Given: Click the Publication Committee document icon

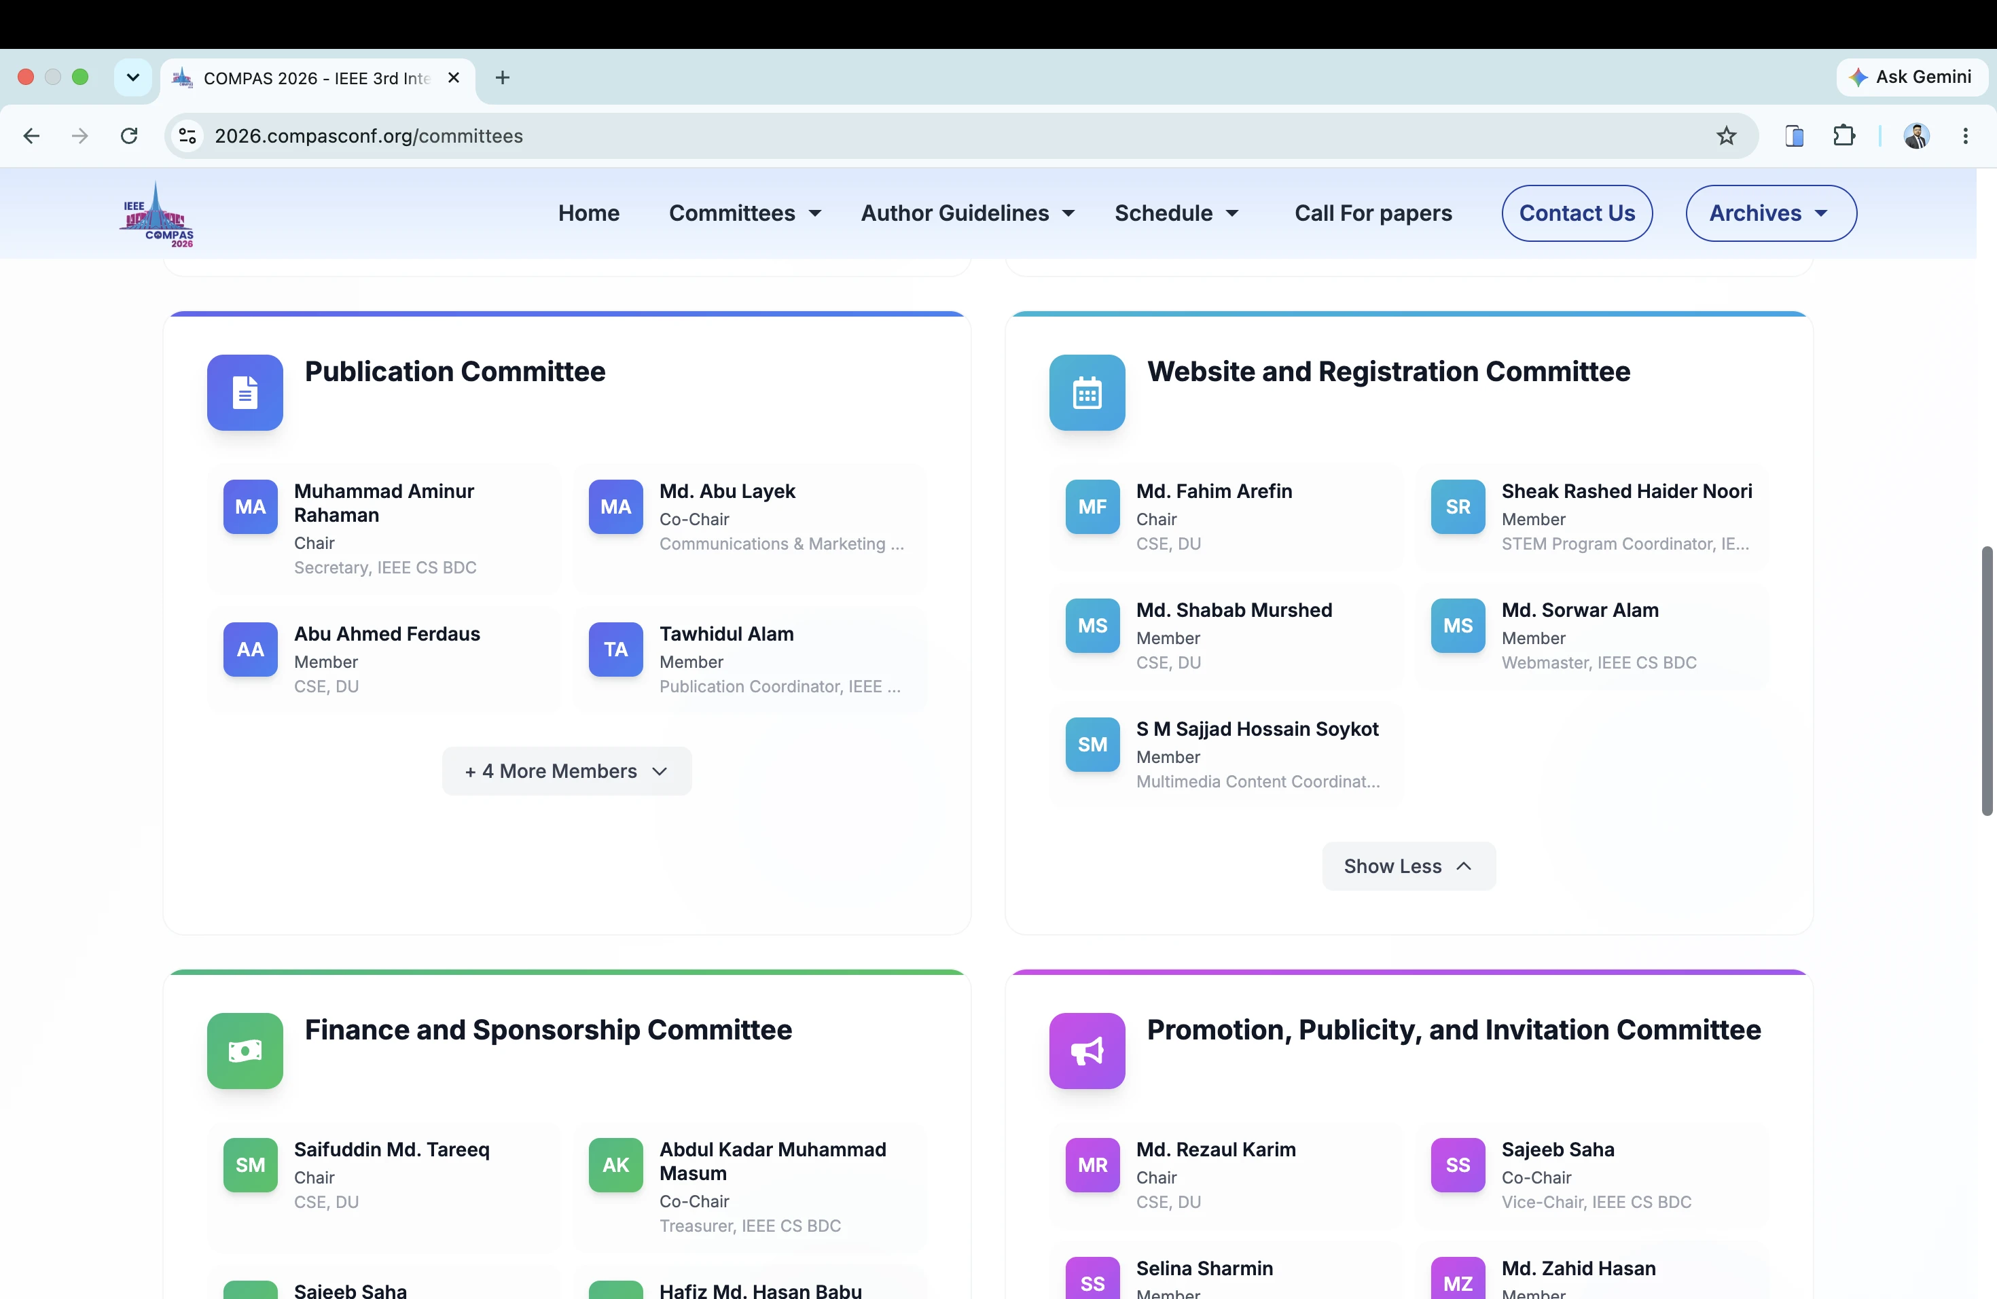Looking at the screenshot, I should (245, 393).
